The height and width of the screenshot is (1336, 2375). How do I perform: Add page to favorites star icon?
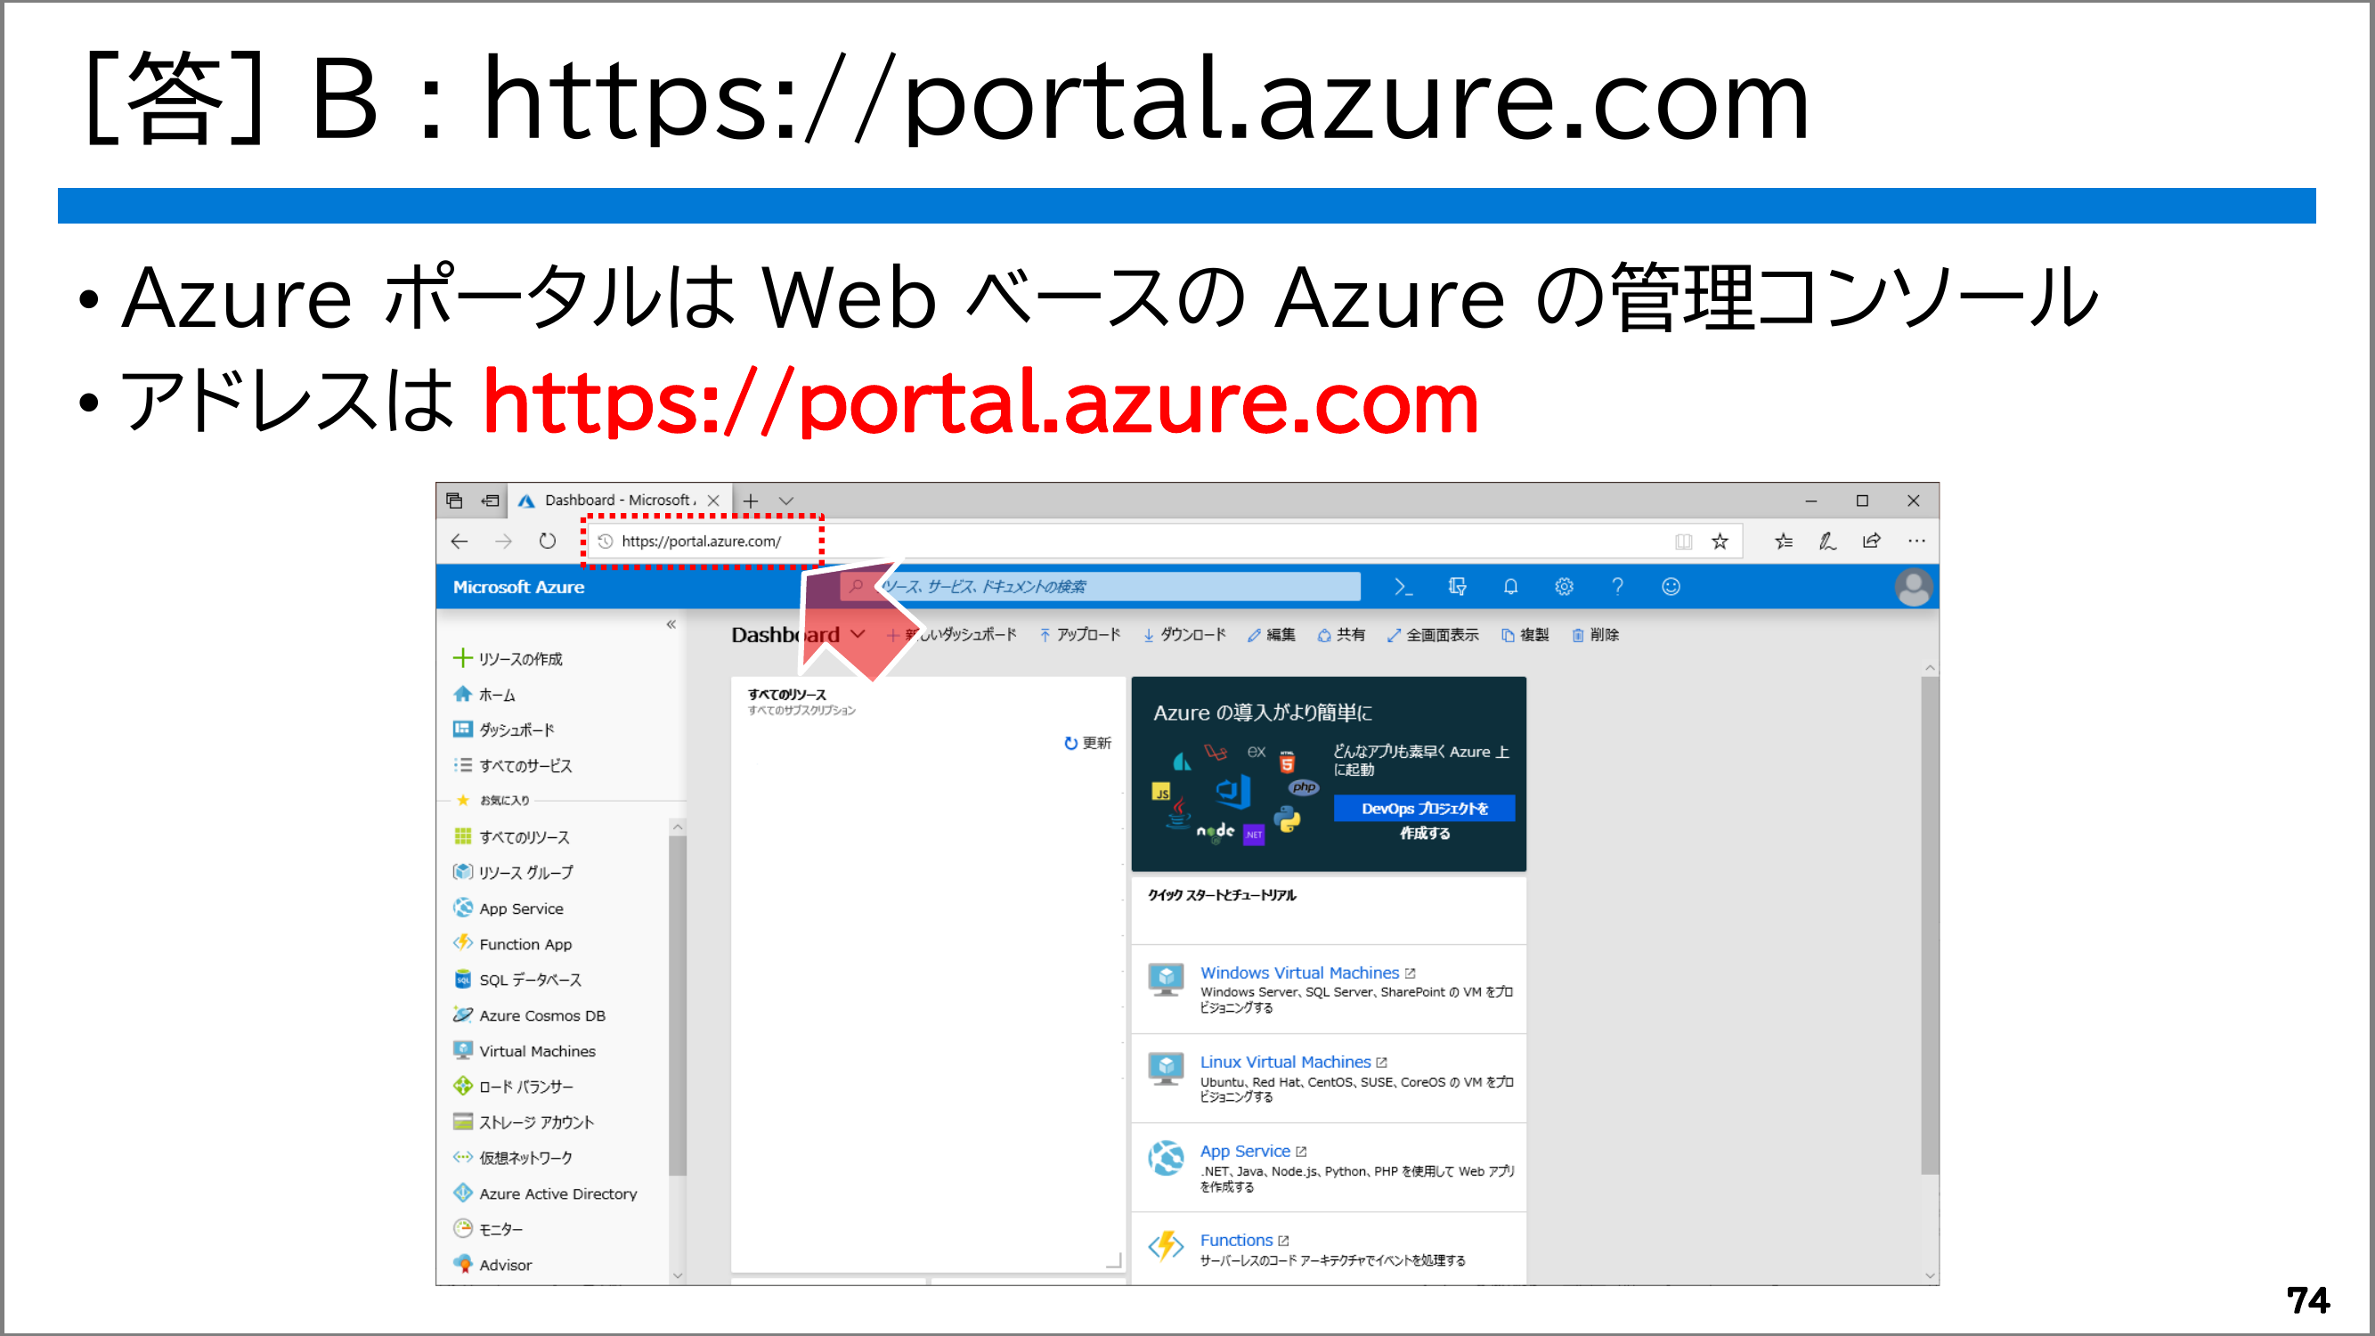coord(1720,542)
